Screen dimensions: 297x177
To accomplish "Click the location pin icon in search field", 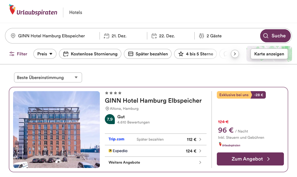I will coord(13,36).
